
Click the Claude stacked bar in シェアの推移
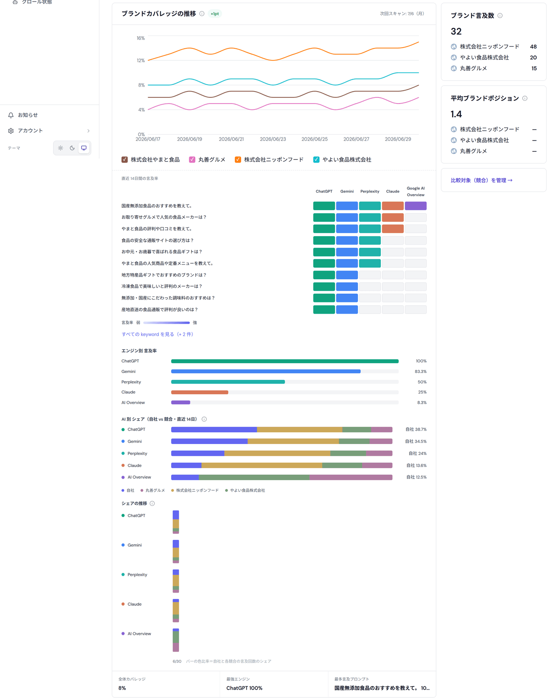pyautogui.click(x=176, y=611)
